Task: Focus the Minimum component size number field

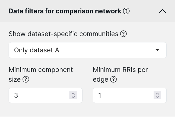Action: pos(46,95)
